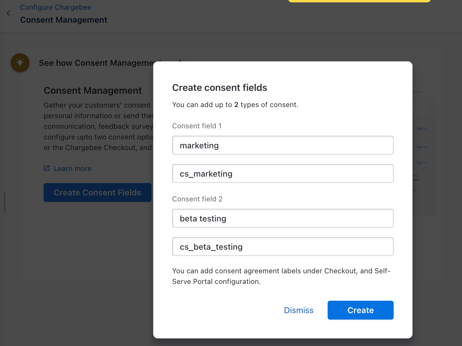Click the Consent Management page title
462x346 pixels.
(64, 20)
